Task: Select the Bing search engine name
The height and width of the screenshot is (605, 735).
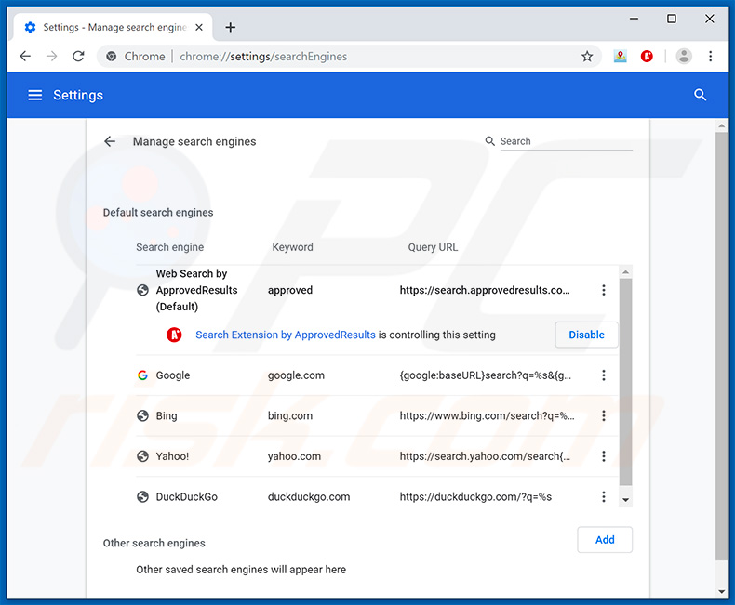Action: pos(167,415)
